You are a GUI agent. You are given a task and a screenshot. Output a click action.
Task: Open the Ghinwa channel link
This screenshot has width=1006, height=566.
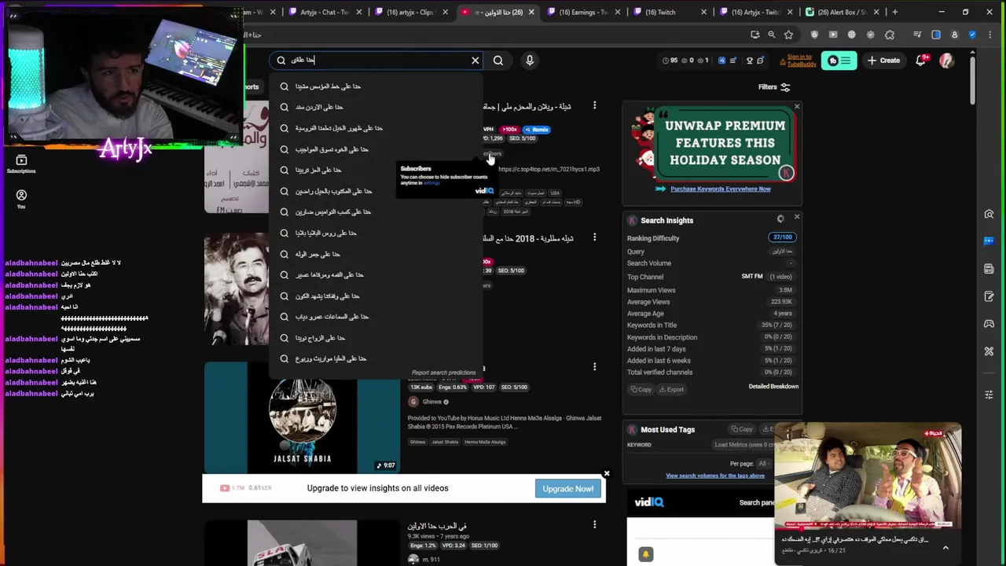click(431, 402)
